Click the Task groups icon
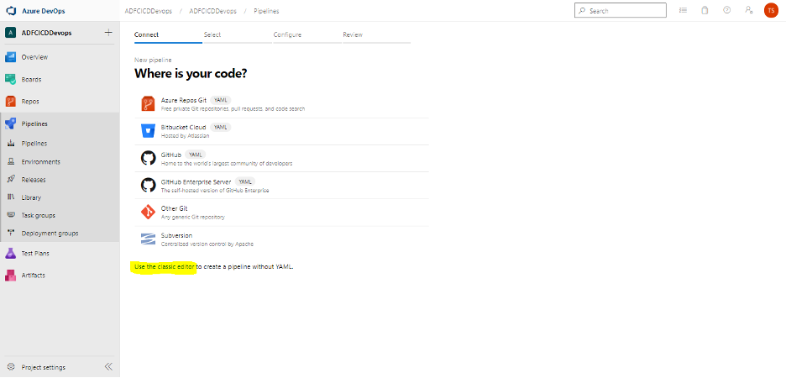 (11, 215)
